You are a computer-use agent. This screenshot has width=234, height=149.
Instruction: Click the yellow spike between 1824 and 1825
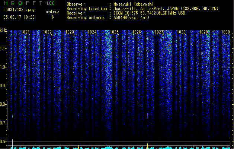[107, 146]
